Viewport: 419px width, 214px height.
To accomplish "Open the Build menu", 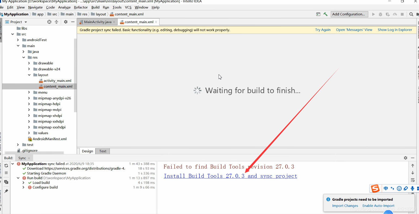I will click(x=95, y=7).
